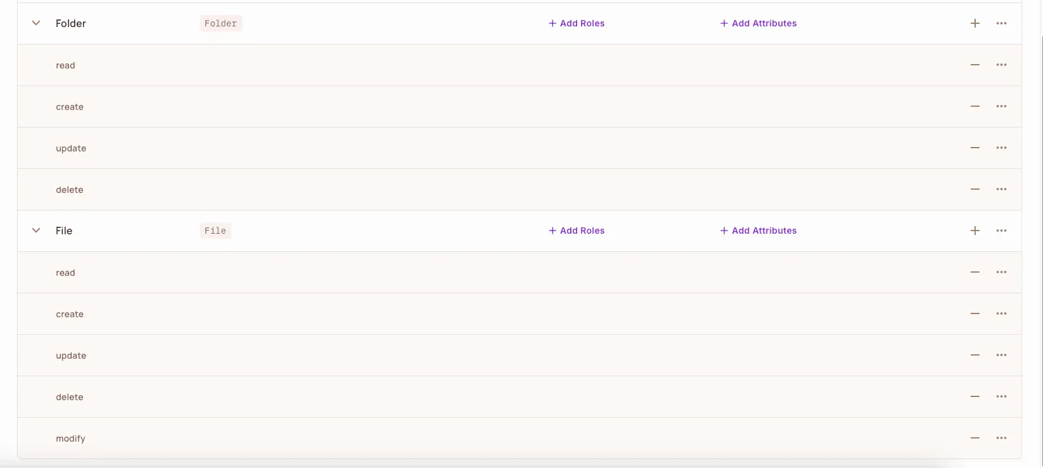The image size is (1043, 468).
Task: Remove the File modify action via minus icon
Action: (975, 438)
